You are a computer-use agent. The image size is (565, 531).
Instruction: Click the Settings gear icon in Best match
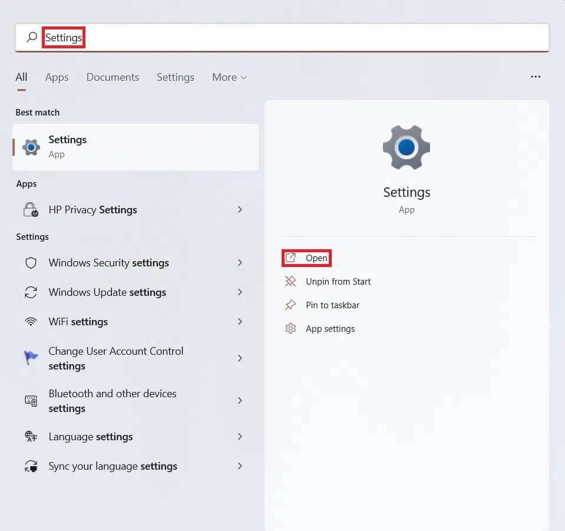tap(31, 147)
